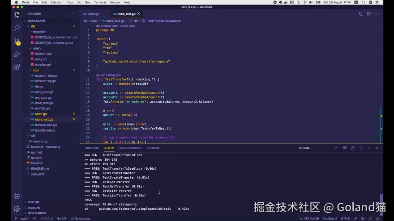
Task: Open the Apple menu
Action: (16, 2)
